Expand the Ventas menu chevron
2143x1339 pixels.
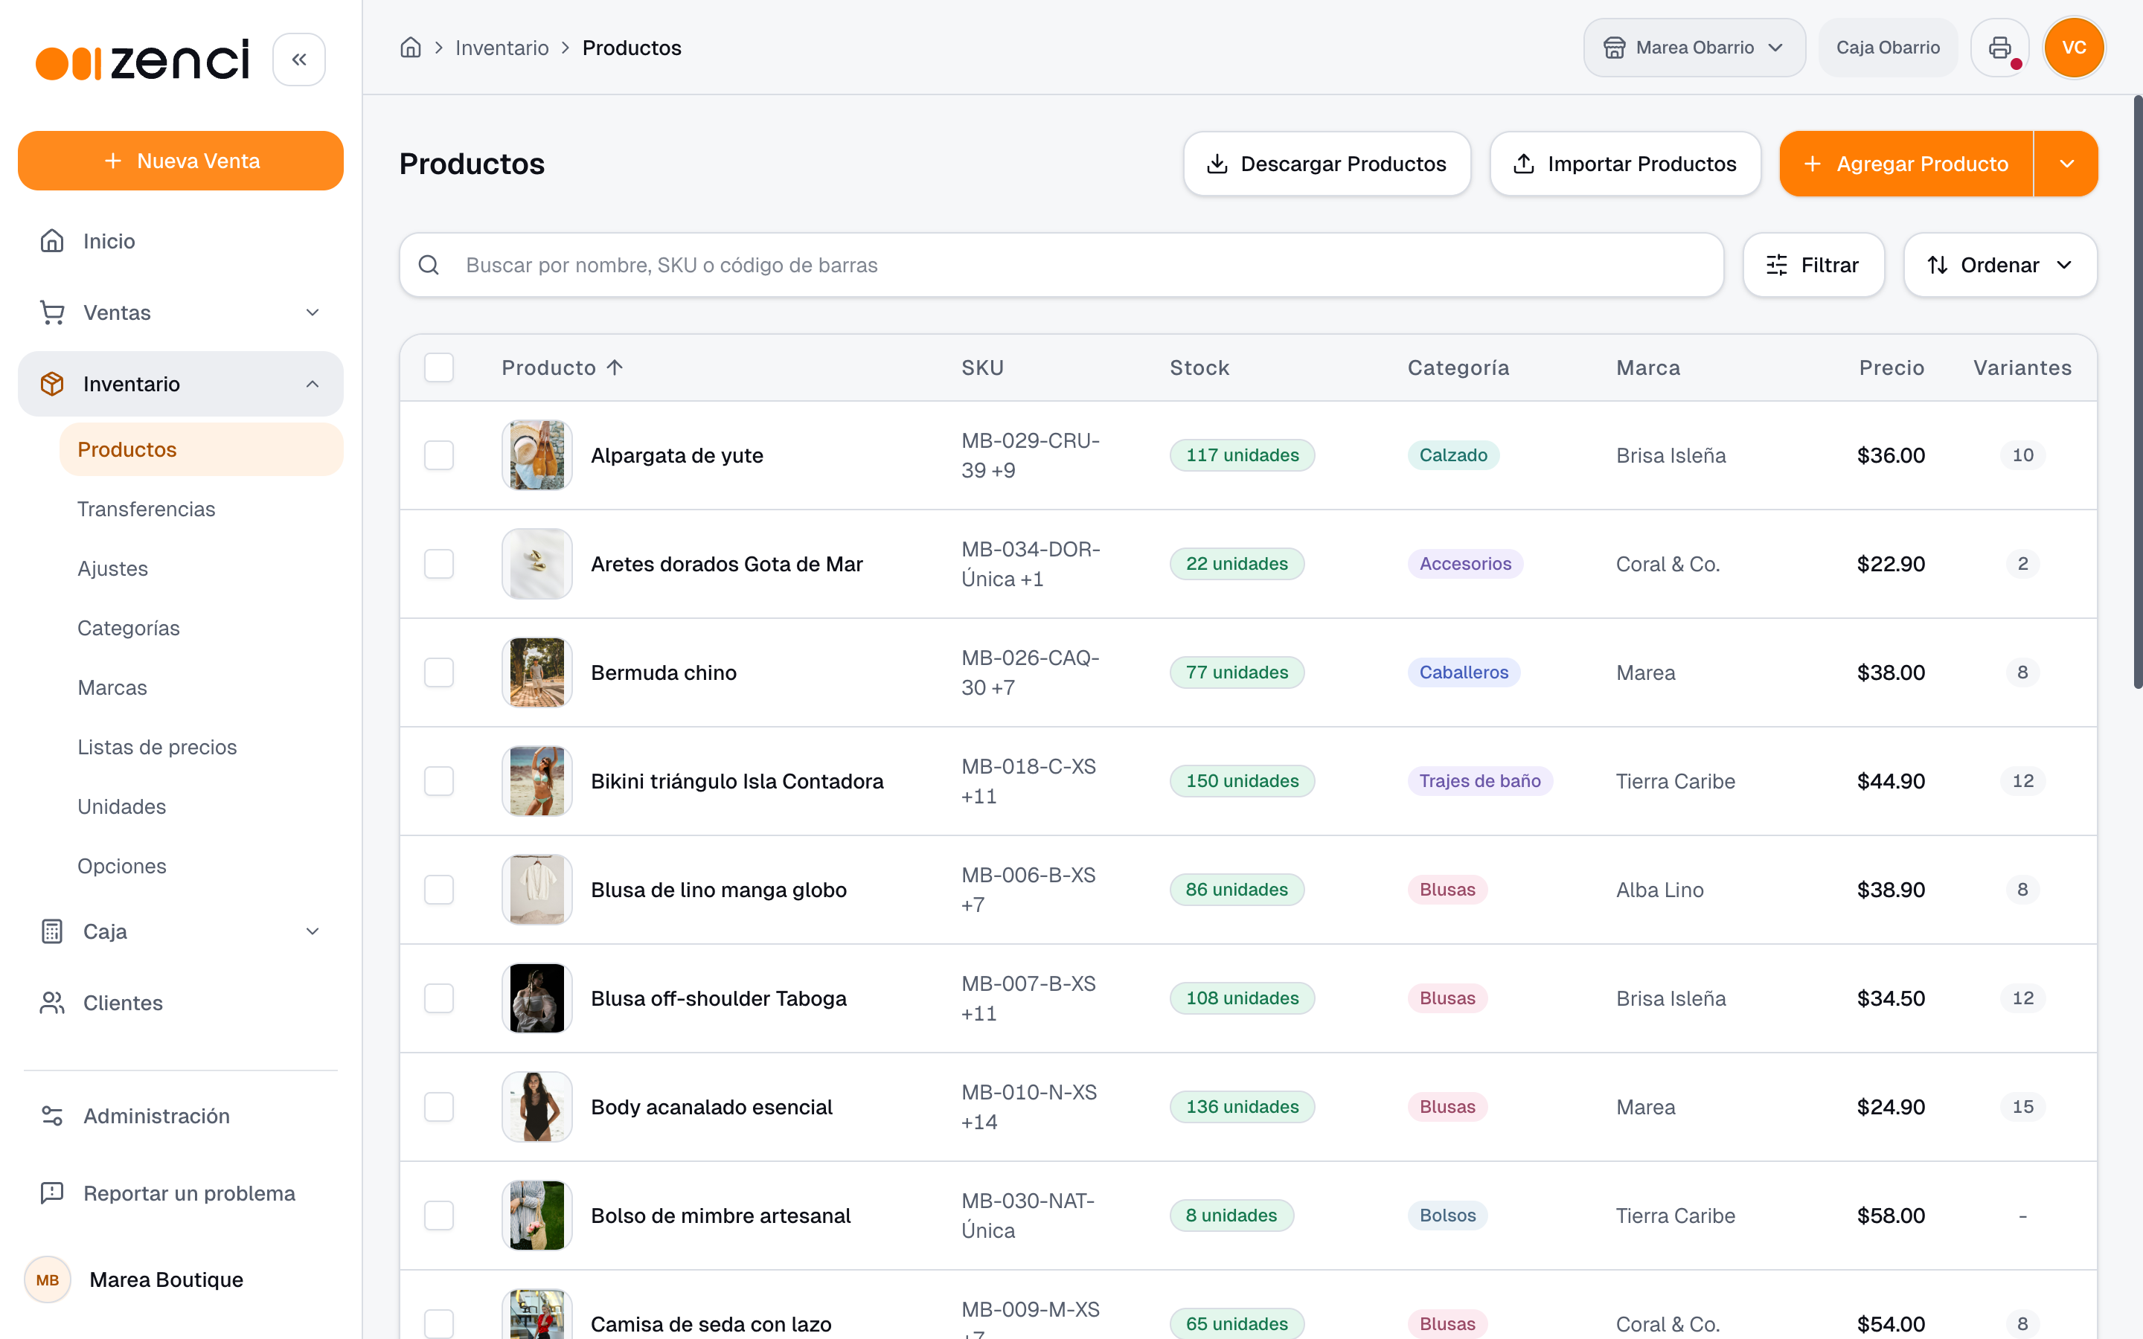click(313, 312)
